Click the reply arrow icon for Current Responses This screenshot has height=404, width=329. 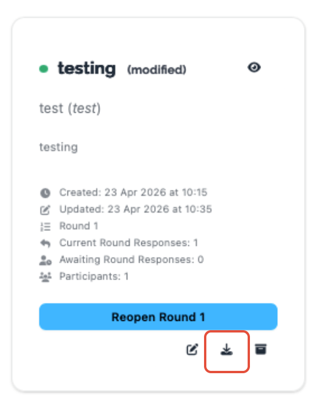pos(45,243)
